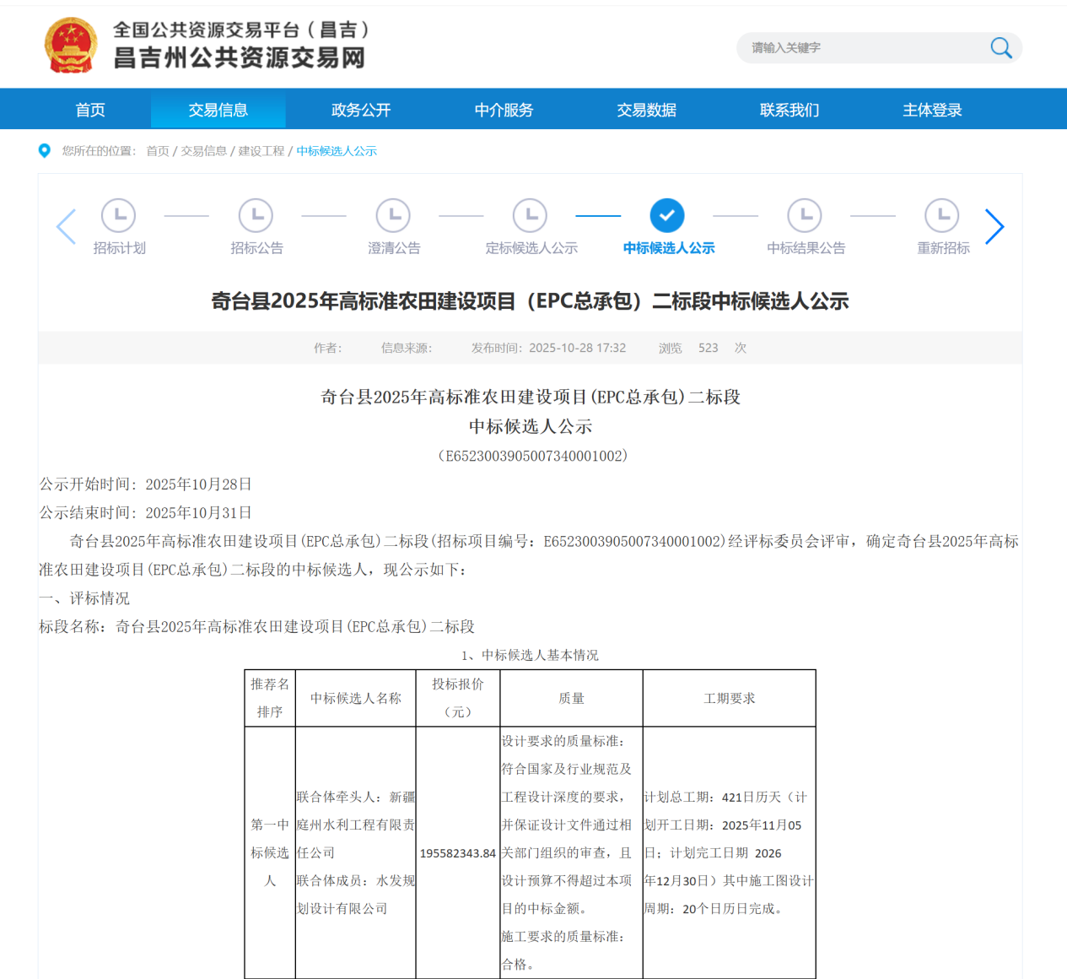Click the location pin breadcrumb icon
Viewport: 1067px width, 979px height.
44,150
